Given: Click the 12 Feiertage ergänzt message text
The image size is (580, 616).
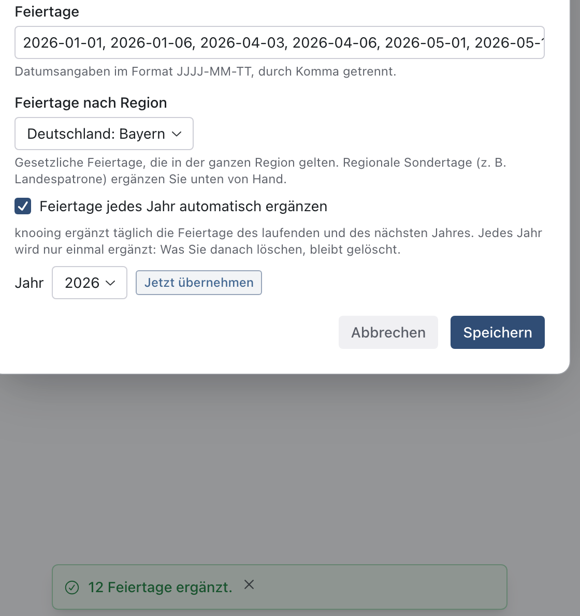Looking at the screenshot, I should pos(161,588).
